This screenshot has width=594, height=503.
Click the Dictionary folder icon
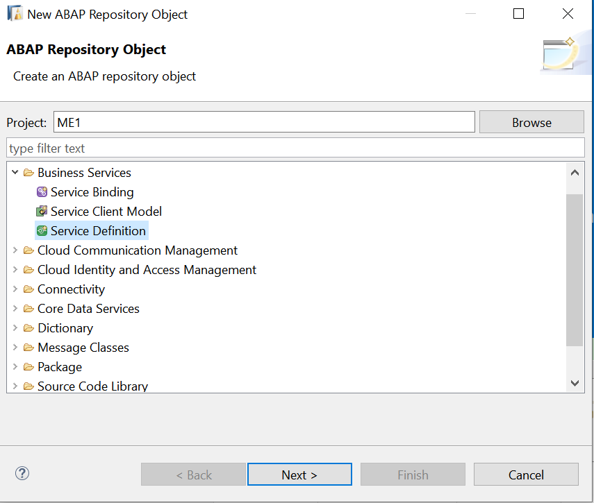28,328
